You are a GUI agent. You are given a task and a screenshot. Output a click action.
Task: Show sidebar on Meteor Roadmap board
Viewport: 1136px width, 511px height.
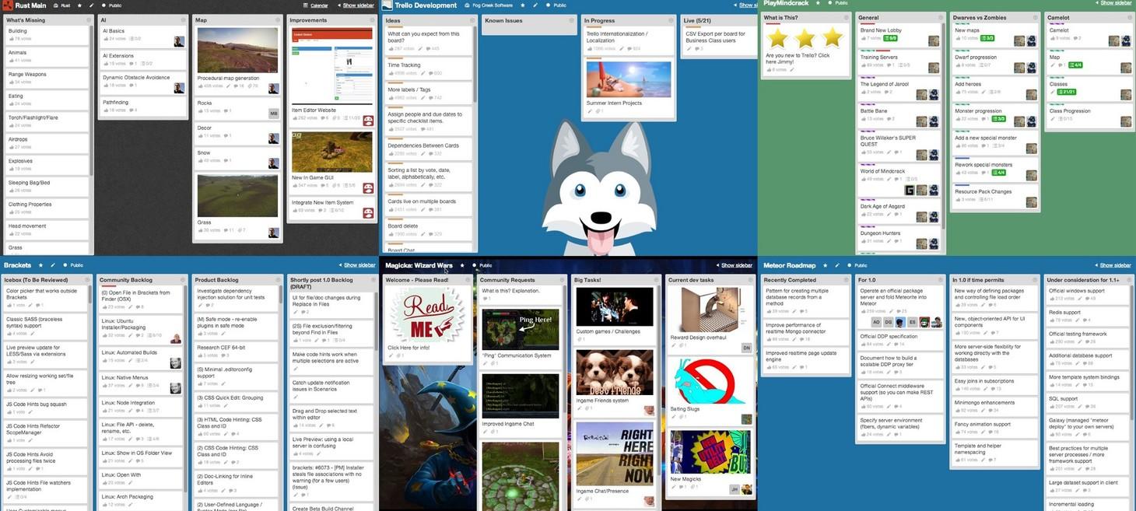point(1113,265)
